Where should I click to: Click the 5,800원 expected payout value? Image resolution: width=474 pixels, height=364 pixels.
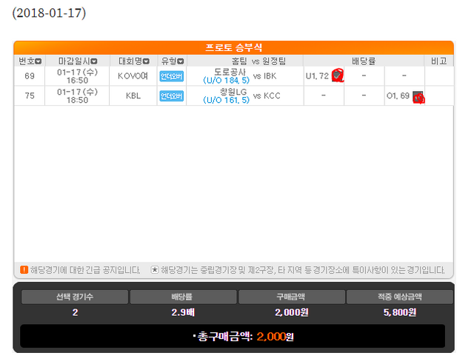tap(400, 312)
